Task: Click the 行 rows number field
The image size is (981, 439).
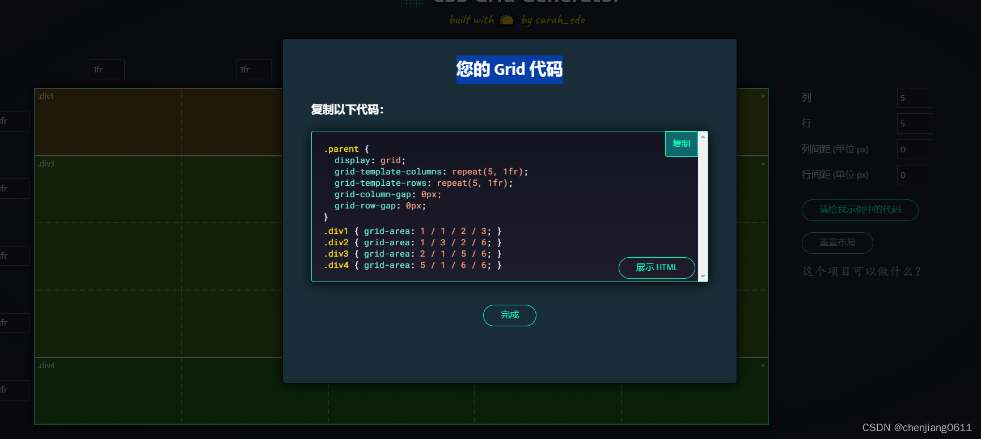Action: tap(914, 123)
